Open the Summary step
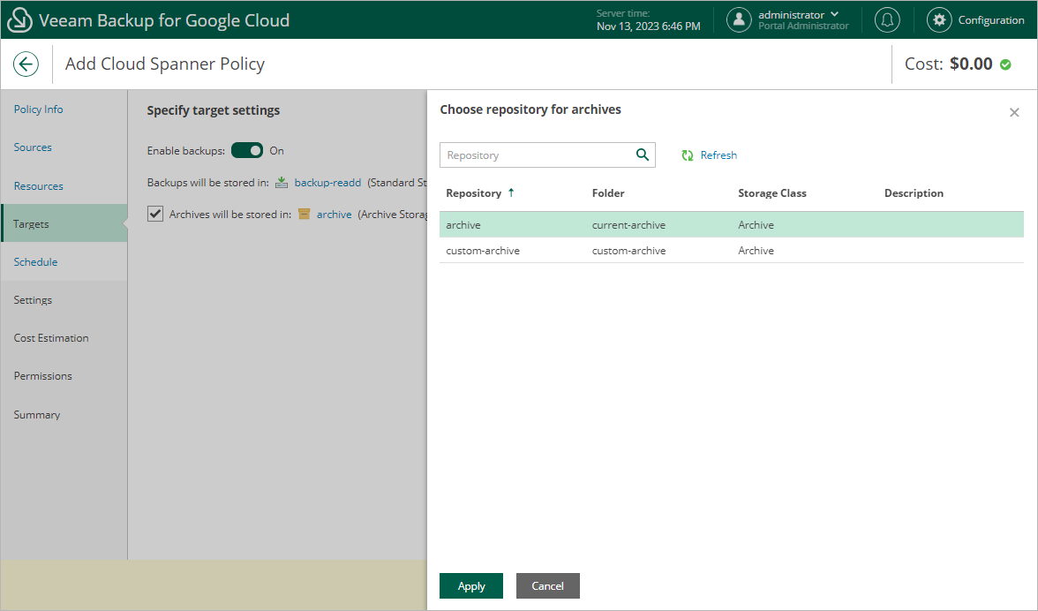This screenshot has width=1038, height=611. click(37, 414)
